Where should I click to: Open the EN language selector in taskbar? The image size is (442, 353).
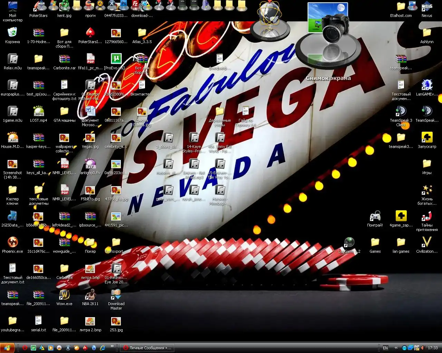[385, 348]
